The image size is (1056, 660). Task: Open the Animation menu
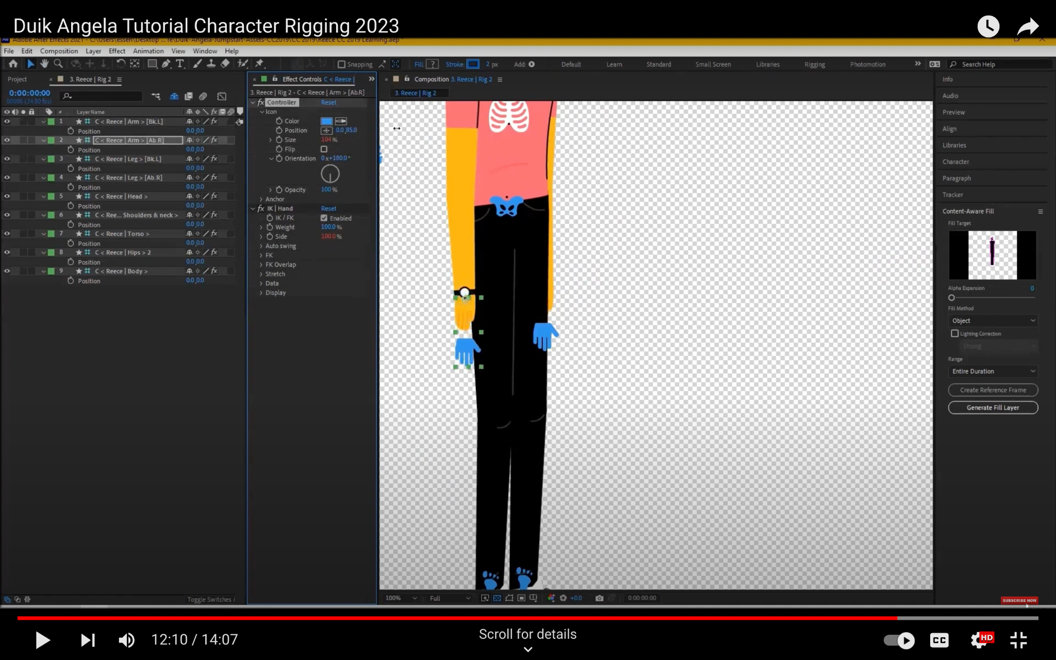pyautogui.click(x=148, y=51)
